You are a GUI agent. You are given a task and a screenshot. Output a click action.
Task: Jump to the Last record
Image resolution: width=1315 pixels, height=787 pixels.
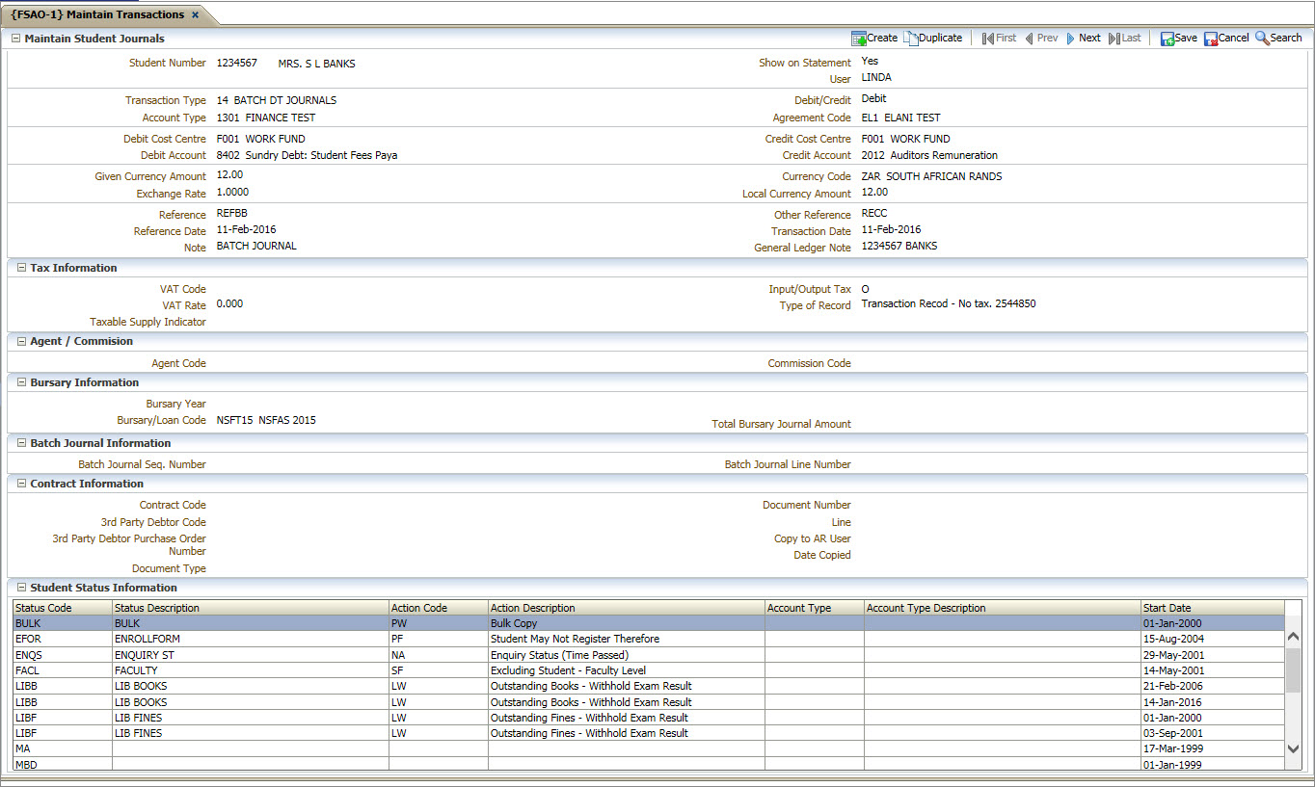(x=1114, y=39)
